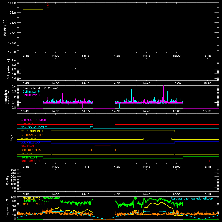Click the 14:30 tick label under pointing plot
The height and width of the screenshot is (222, 222).
point(116,56)
